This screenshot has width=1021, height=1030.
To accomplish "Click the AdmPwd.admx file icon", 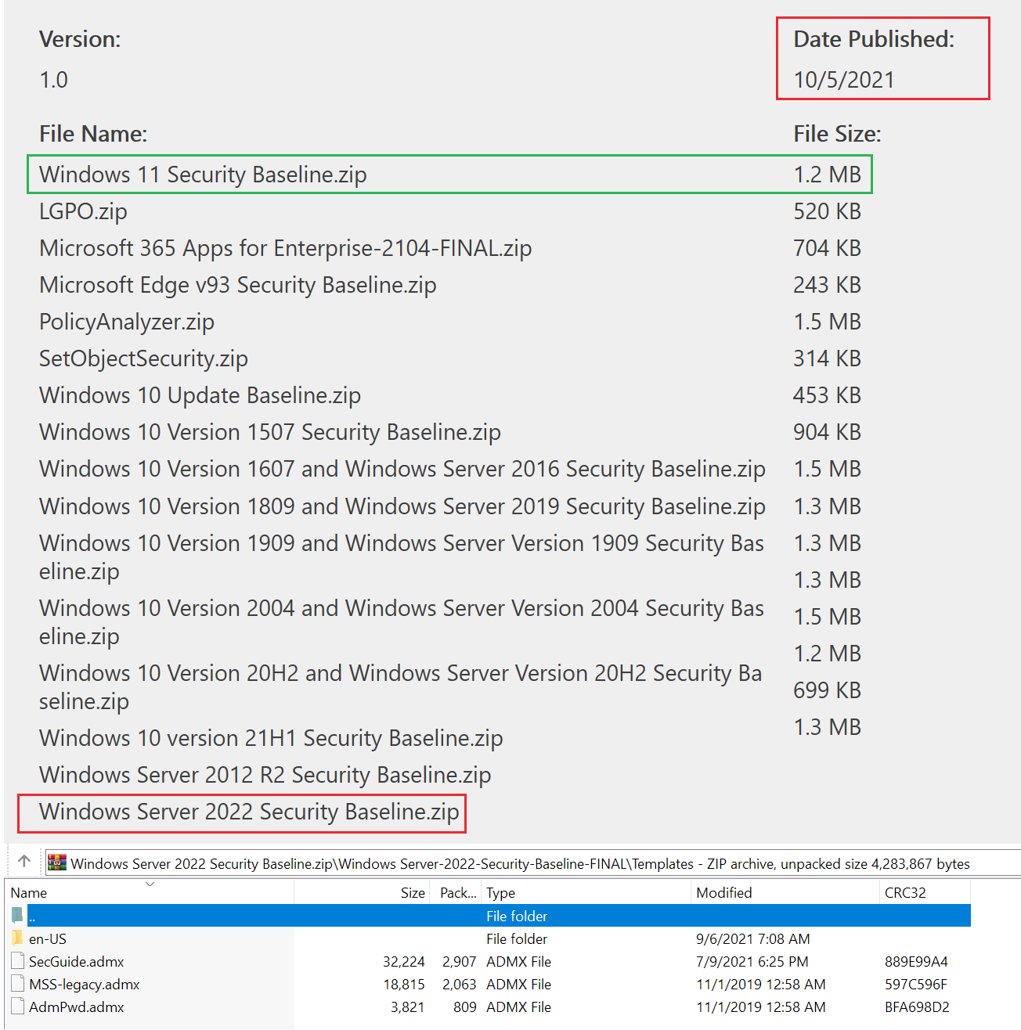I will click(x=18, y=1007).
